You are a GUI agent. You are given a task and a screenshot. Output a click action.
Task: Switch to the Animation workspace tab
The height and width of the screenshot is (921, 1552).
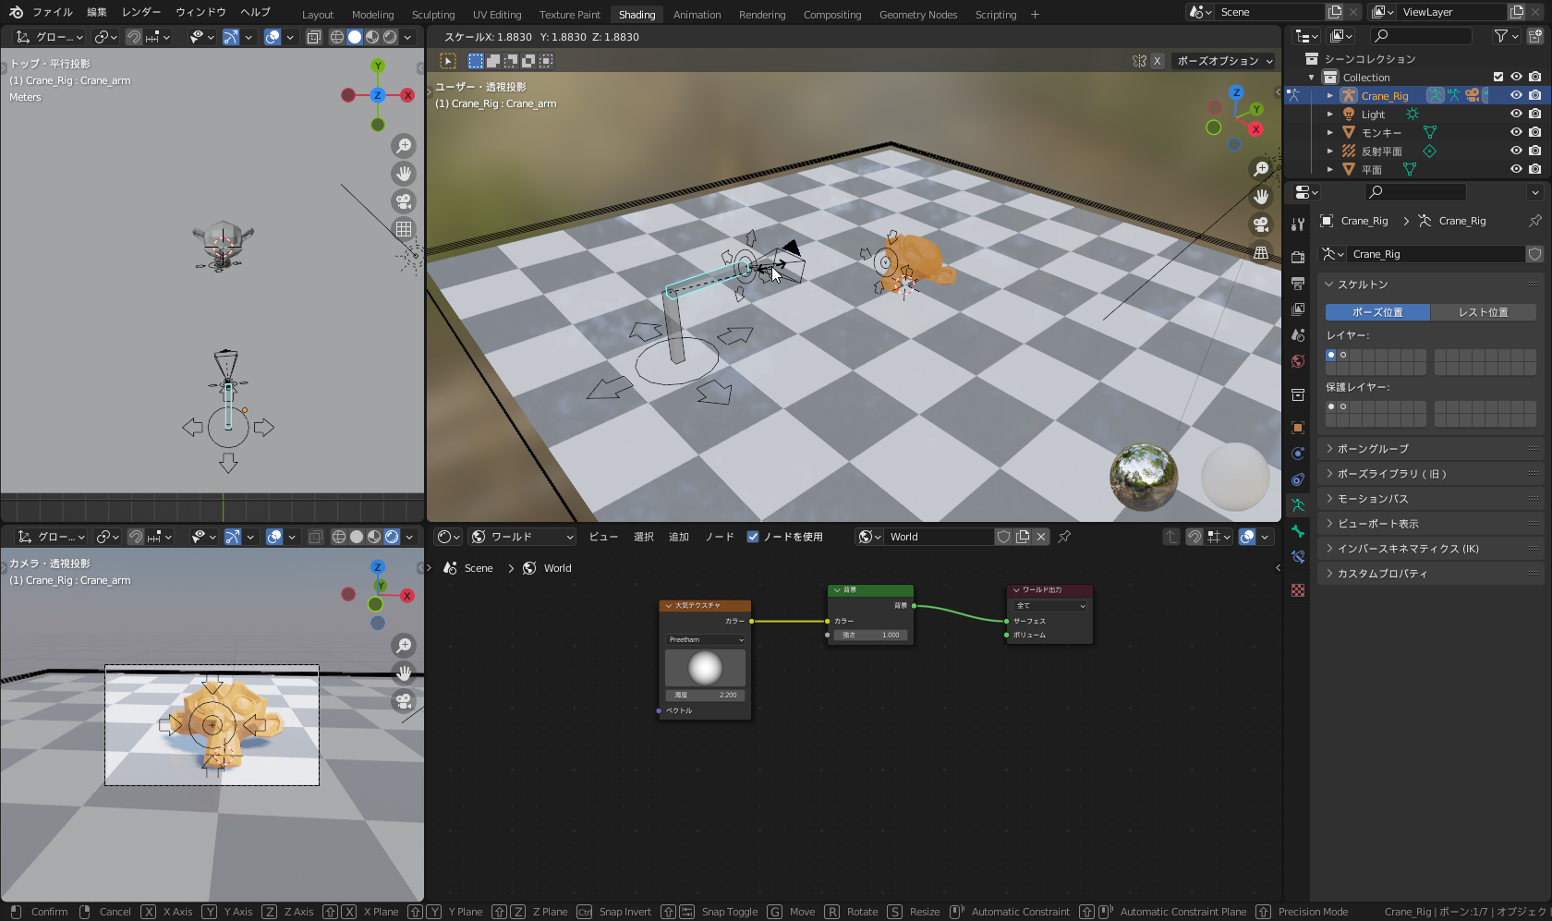coord(697,14)
